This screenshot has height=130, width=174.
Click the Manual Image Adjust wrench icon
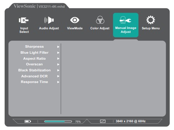click(125, 20)
